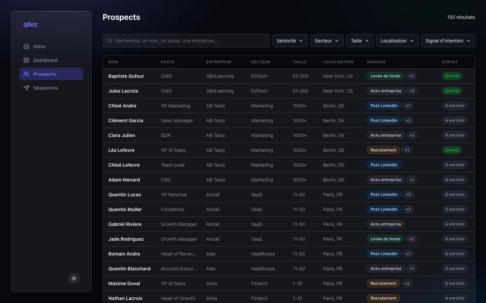Click the Prospects page heading
The width and height of the screenshot is (486, 303).
[122, 17]
